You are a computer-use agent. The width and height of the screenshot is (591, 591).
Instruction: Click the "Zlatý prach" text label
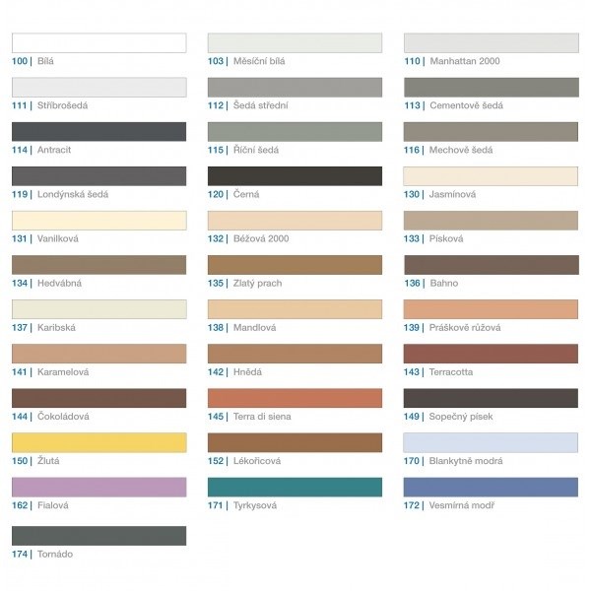coord(257,284)
